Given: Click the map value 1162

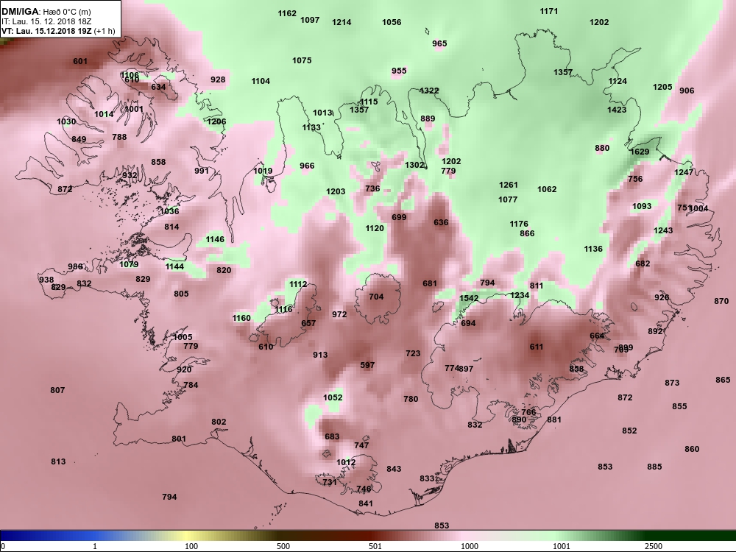Looking at the screenshot, I should [287, 13].
